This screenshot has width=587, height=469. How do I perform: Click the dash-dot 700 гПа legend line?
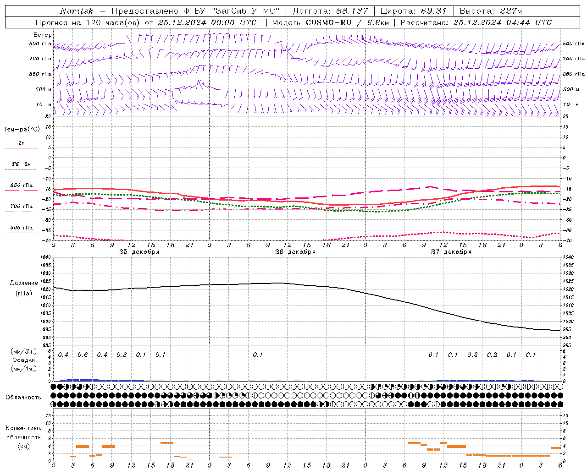click(20, 212)
